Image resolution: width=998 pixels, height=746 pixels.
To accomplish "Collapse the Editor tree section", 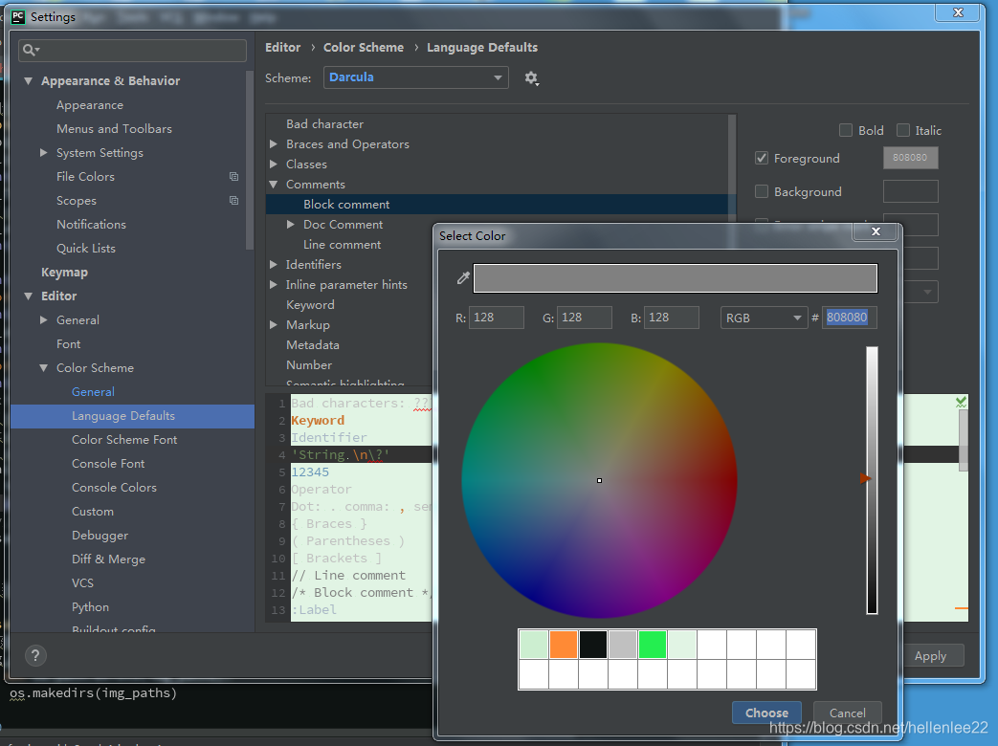I will pos(28,296).
